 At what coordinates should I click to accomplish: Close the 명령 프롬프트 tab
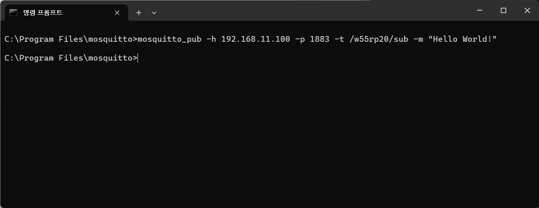(117, 13)
